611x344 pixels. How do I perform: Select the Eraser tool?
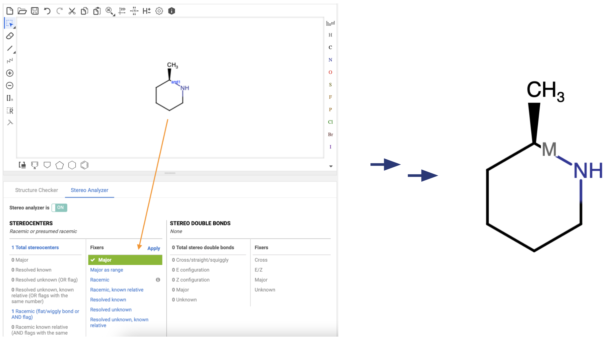(10, 36)
